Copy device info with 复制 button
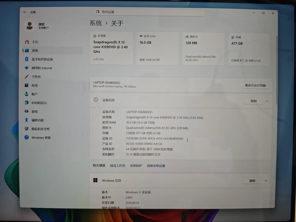296x222 pixels. pyautogui.click(x=253, y=101)
